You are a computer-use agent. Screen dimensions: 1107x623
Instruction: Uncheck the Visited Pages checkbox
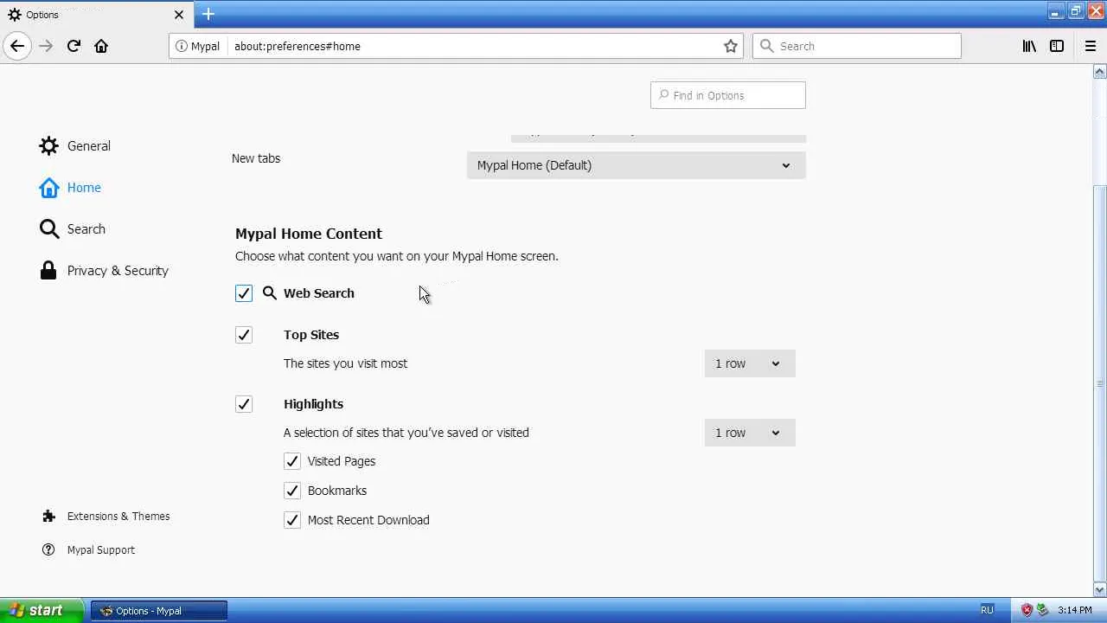pos(292,461)
